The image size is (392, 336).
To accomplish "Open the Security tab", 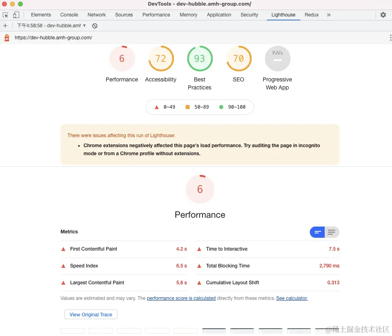I will [249, 15].
